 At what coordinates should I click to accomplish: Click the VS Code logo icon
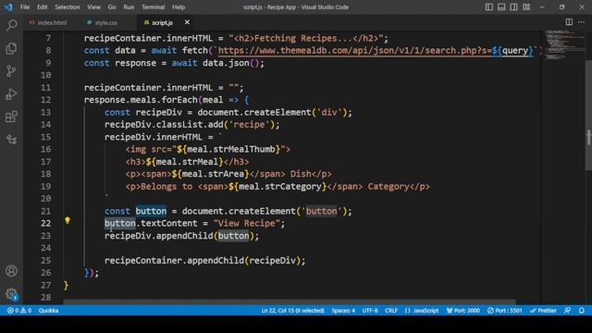tap(8, 6)
